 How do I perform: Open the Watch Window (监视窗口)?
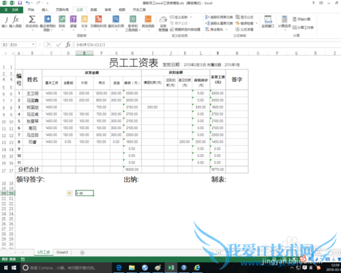268,22
